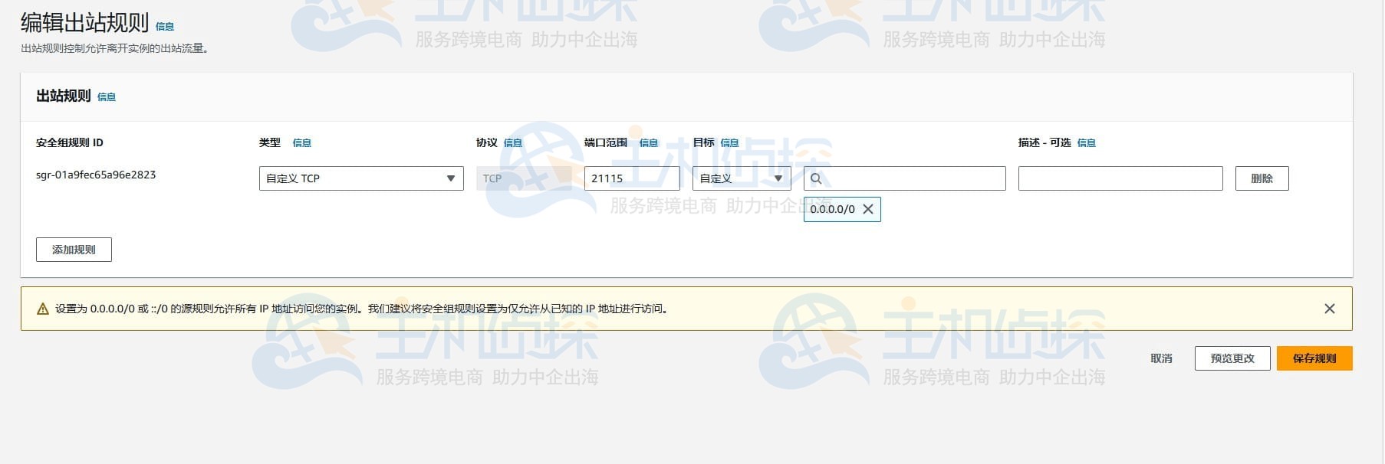Click 信息 link next to 描述 - 可选

coord(1086,143)
